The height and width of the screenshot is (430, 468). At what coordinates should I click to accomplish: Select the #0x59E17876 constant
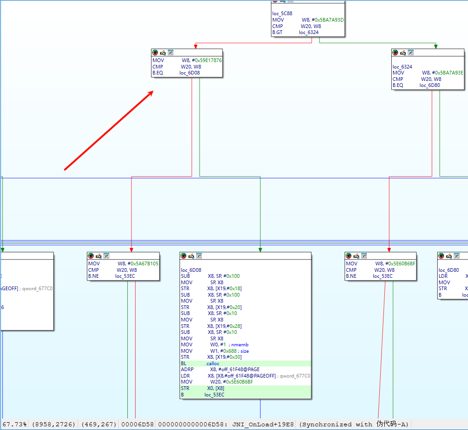207,60
